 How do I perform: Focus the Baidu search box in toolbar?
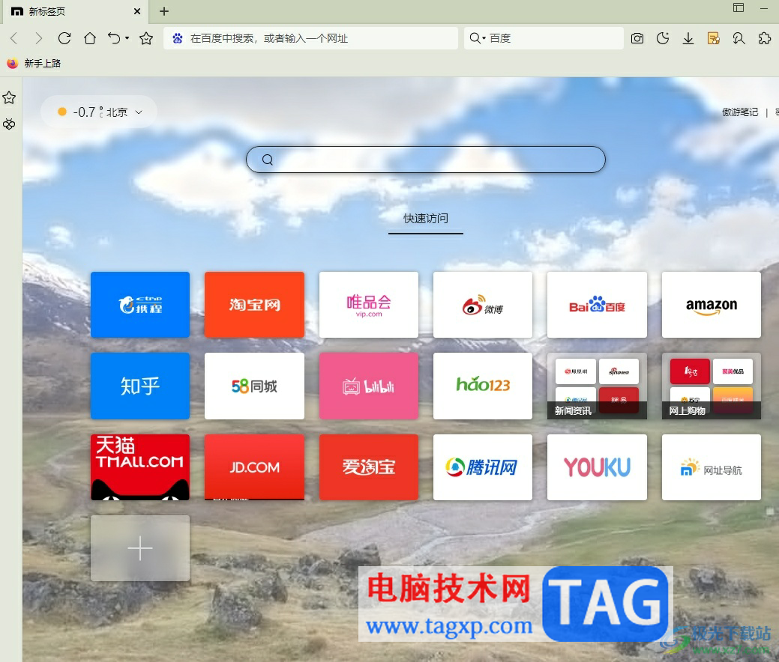pos(544,38)
